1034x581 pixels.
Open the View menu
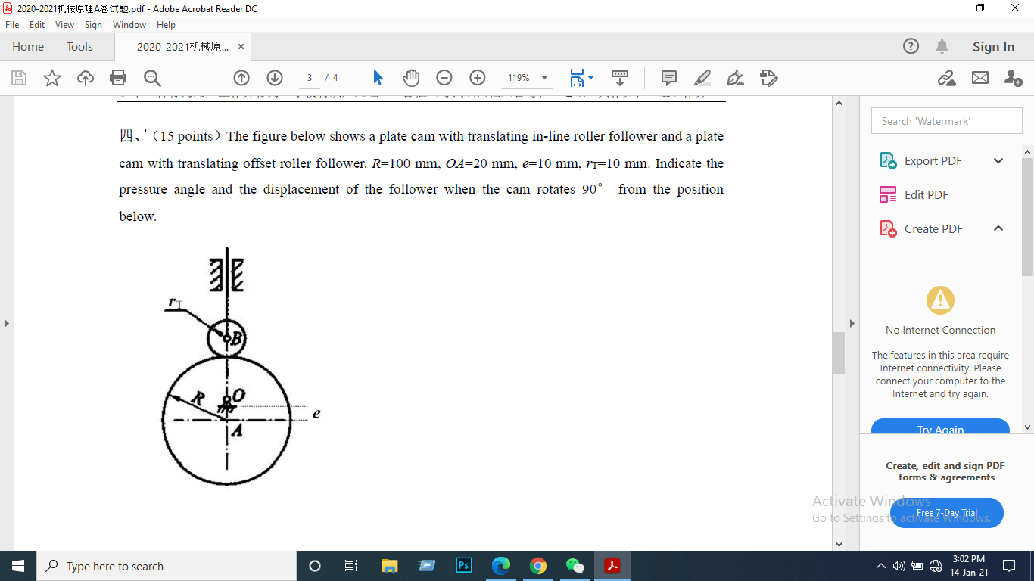pyautogui.click(x=64, y=24)
